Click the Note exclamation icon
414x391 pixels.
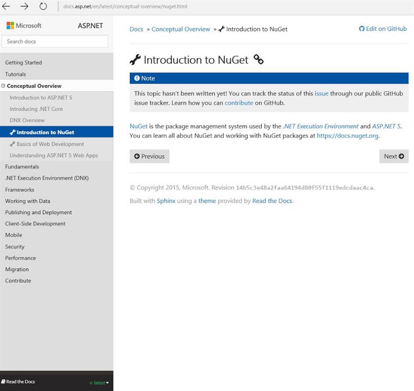coord(137,78)
